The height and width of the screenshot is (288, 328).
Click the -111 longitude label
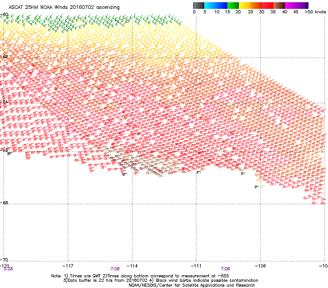coord(196,266)
